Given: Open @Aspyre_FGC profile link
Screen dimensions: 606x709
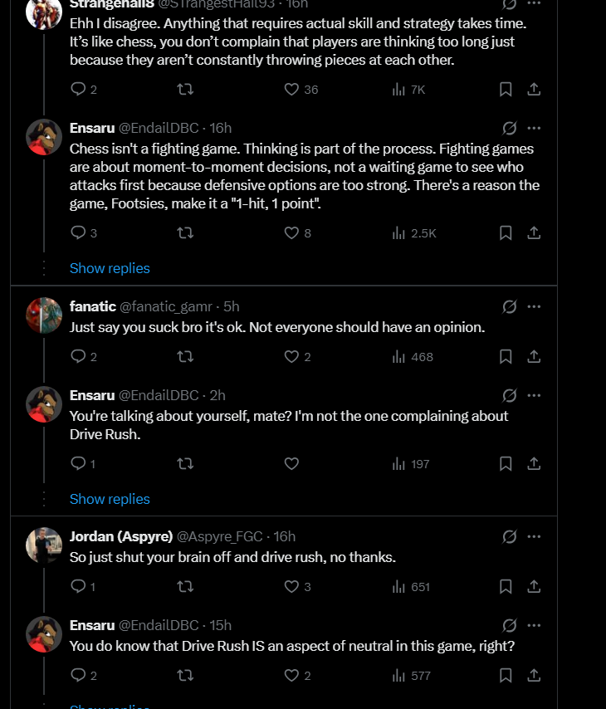Looking at the screenshot, I should 219,536.
